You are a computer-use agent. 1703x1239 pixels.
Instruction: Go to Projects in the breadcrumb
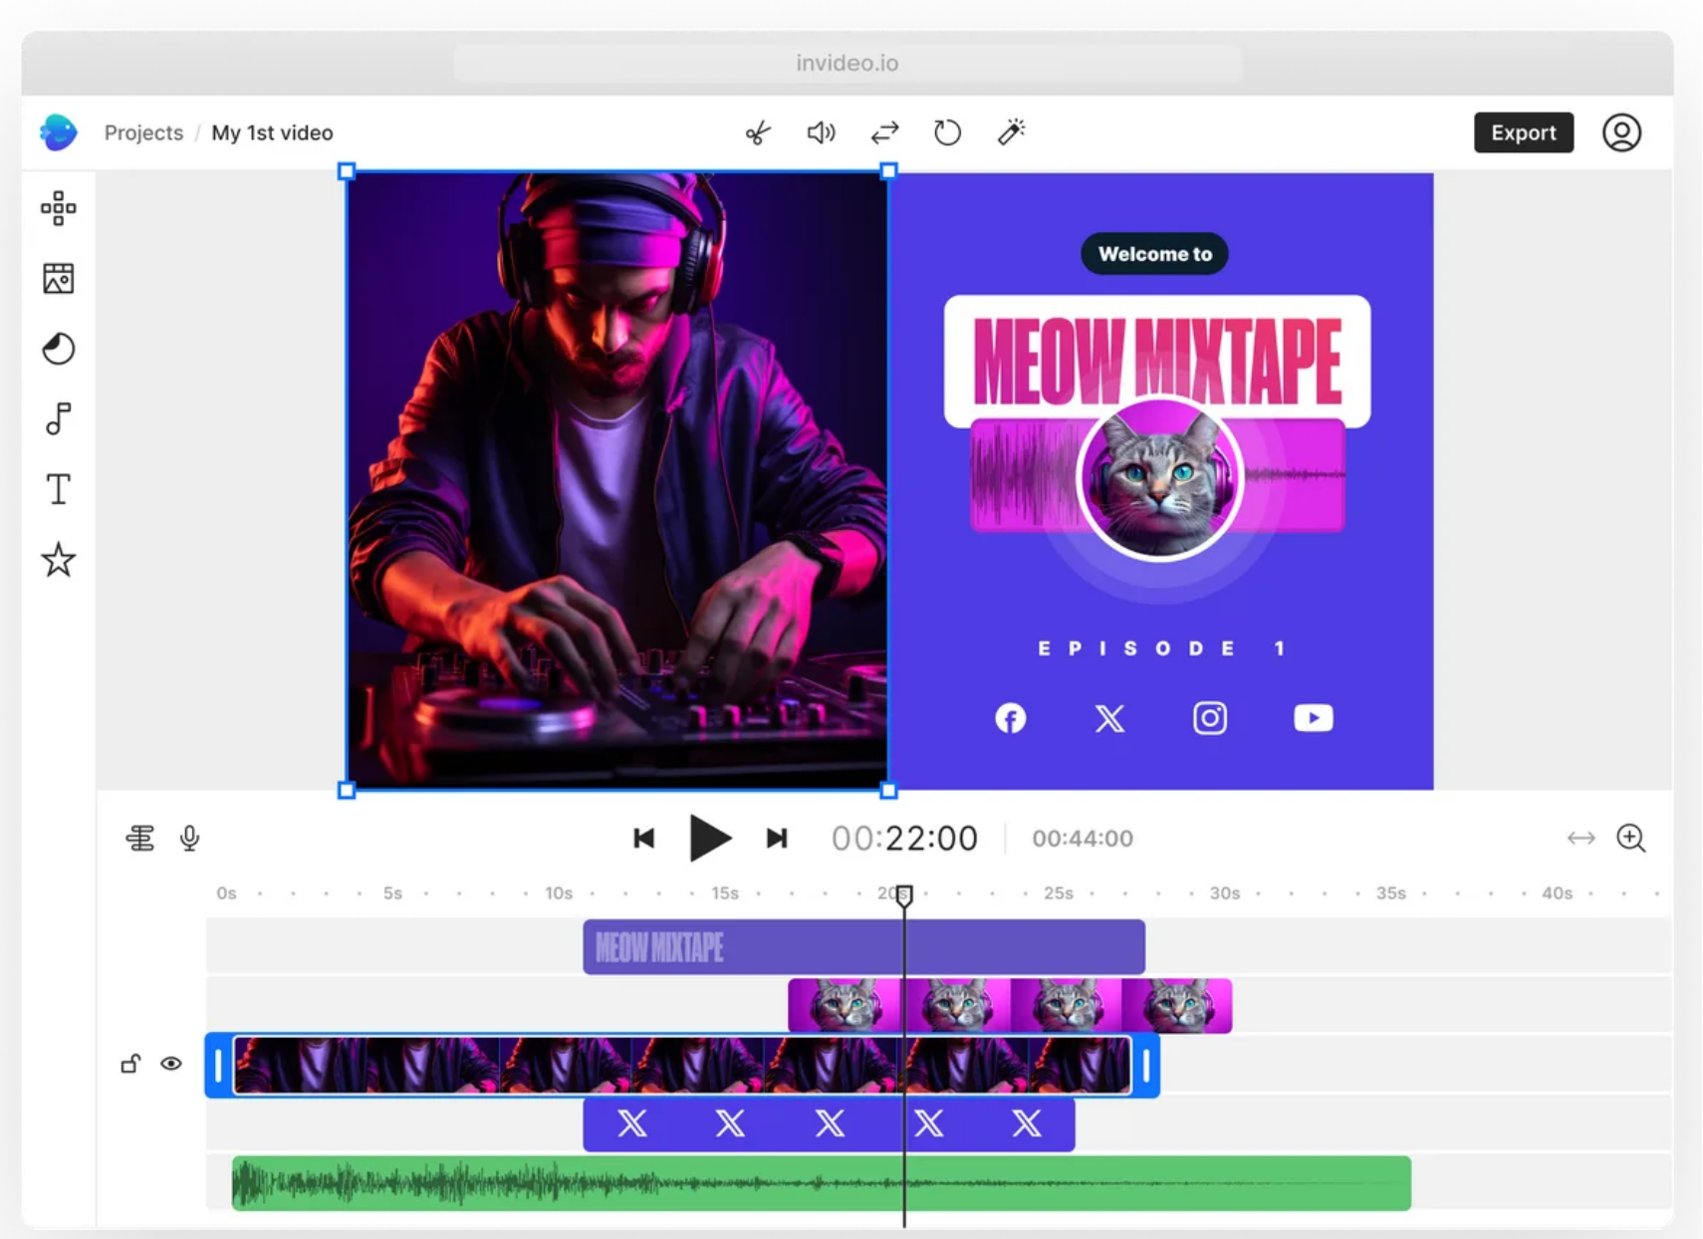click(x=143, y=132)
